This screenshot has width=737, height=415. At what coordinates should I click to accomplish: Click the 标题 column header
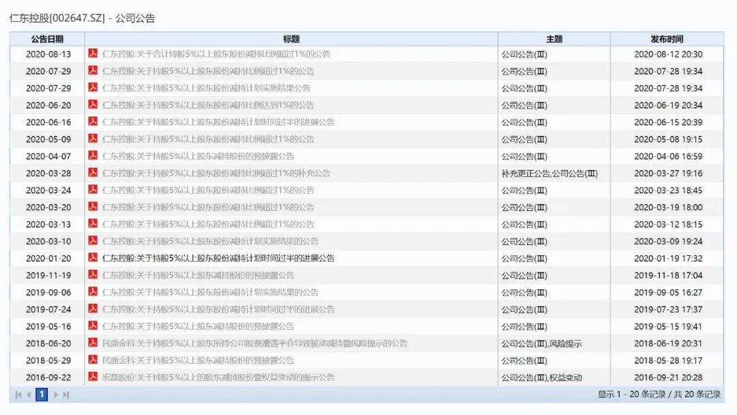[292, 39]
